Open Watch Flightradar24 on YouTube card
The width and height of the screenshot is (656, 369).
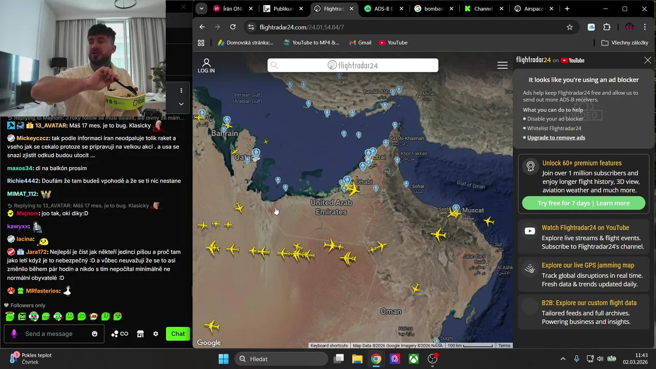(x=583, y=237)
